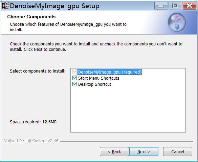
Task: Click the disabled maximize button
Action: [175, 6]
